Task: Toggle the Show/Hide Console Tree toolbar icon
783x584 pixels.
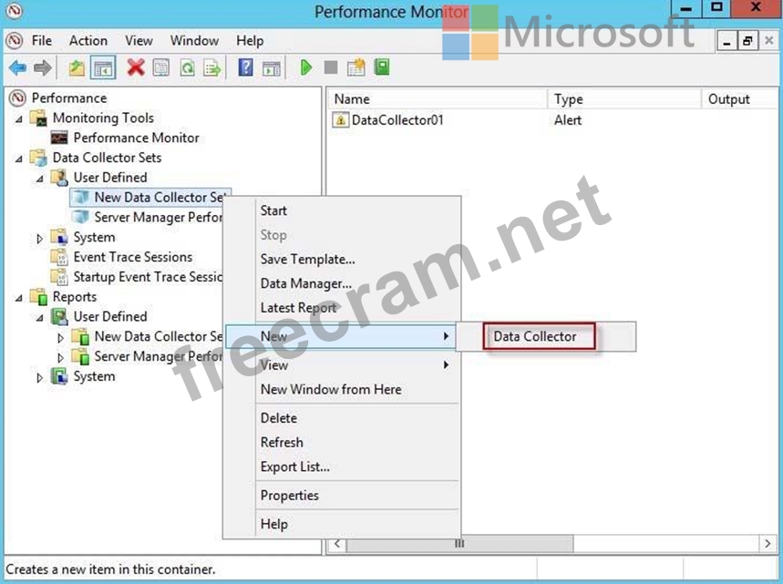Action: (103, 67)
